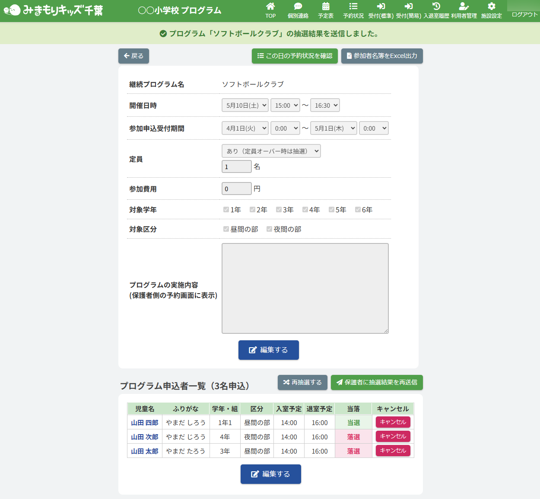The width and height of the screenshot is (540, 499).
Task: Open 受付(標準) sign-in icon
Action: tap(381, 6)
